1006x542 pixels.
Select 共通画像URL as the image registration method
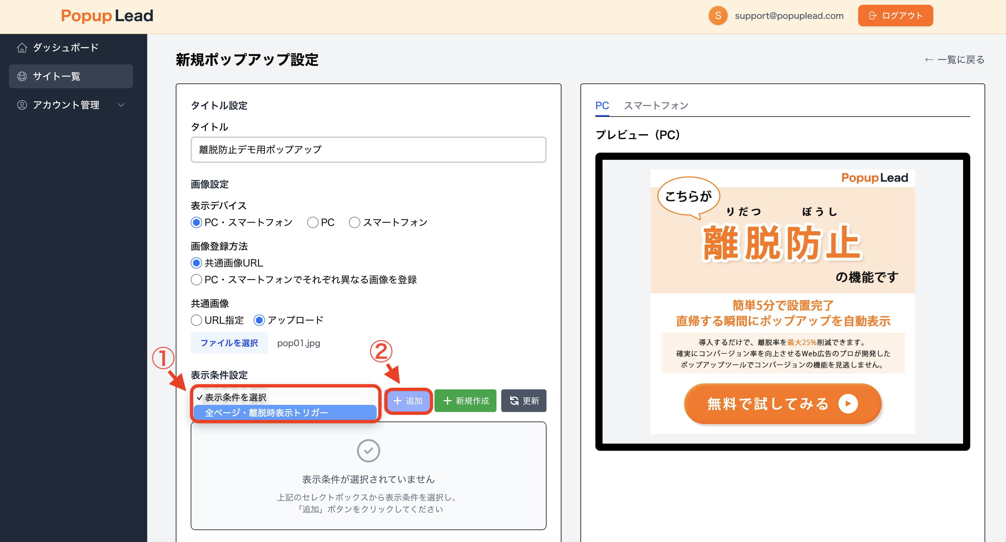(x=196, y=263)
